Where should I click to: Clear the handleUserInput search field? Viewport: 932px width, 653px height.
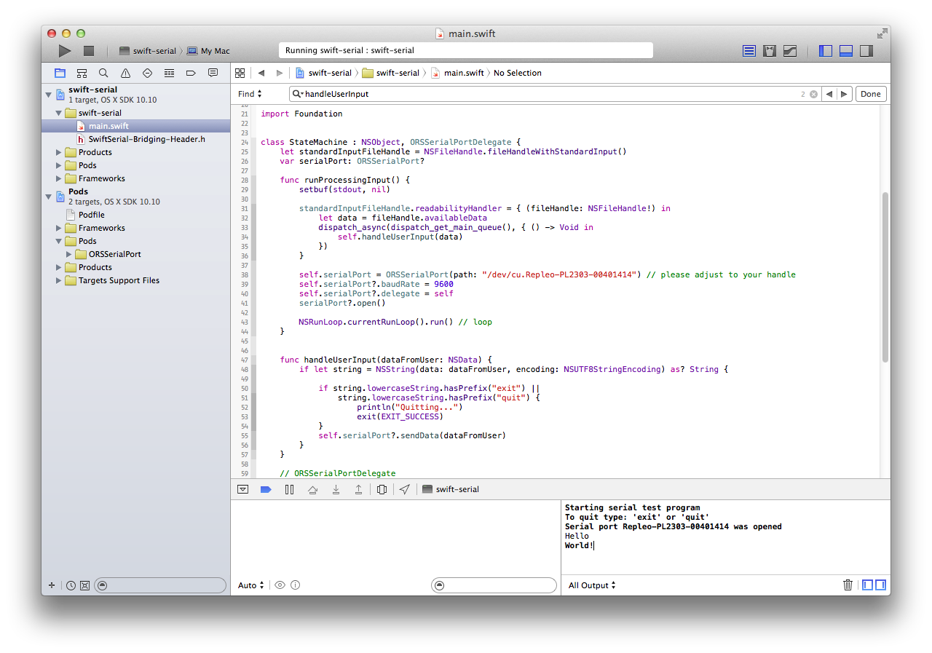tap(813, 95)
